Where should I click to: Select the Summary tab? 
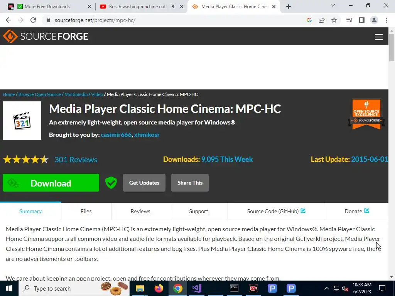[x=30, y=211]
